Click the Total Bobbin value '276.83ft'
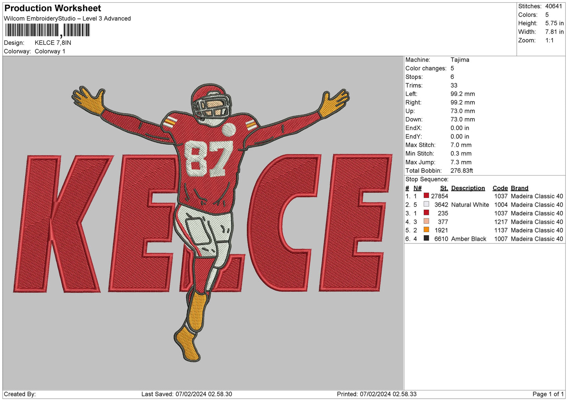The image size is (568, 401). [462, 171]
